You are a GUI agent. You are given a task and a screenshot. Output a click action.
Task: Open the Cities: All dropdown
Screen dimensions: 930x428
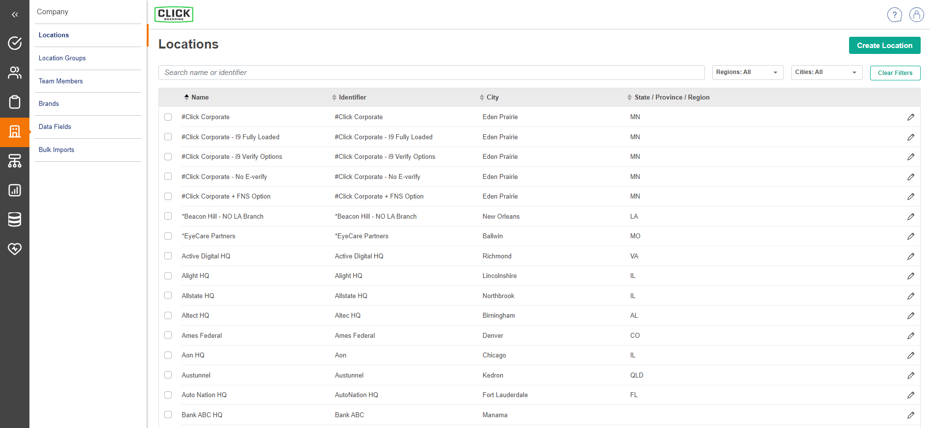[826, 73]
